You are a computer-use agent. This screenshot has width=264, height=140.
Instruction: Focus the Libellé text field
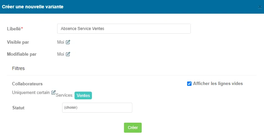[124, 29]
